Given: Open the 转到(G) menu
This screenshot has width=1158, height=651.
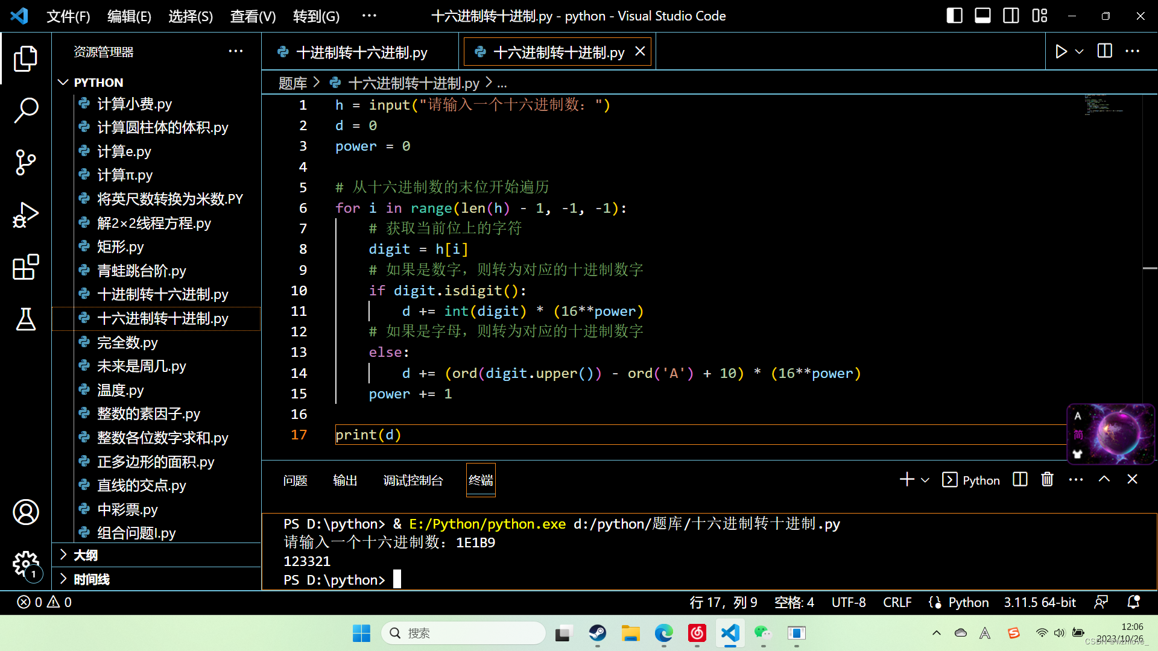Looking at the screenshot, I should coord(316,16).
